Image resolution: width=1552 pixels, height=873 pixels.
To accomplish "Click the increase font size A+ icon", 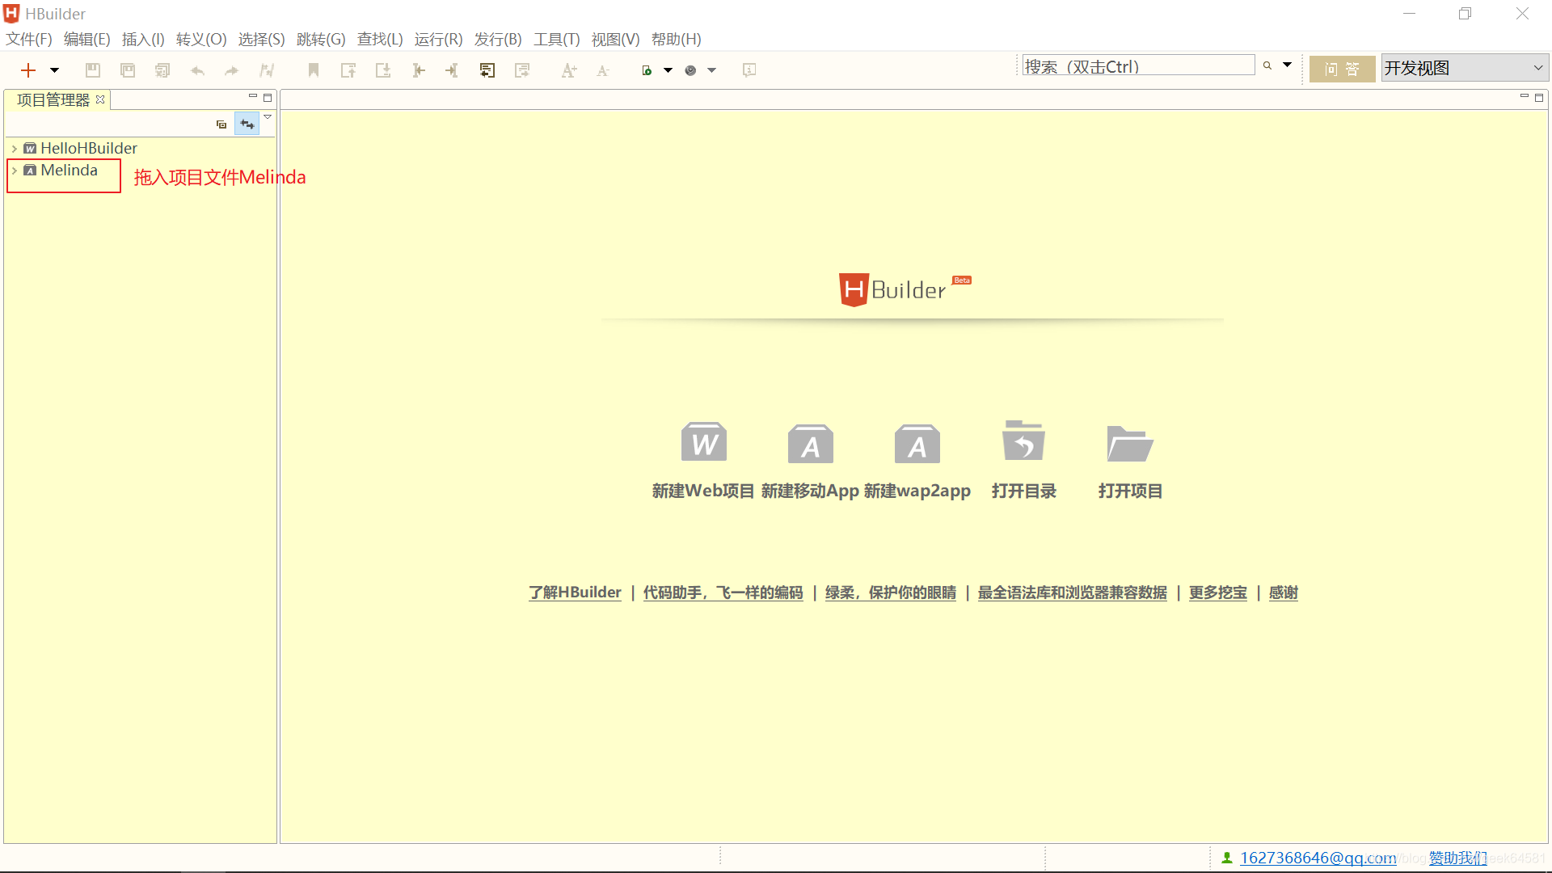I will [x=569, y=70].
